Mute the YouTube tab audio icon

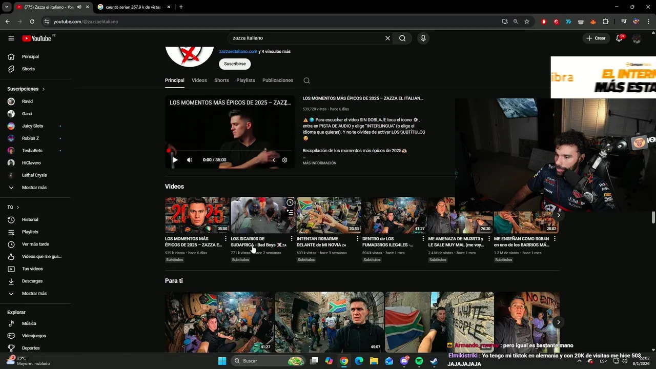coord(79,7)
